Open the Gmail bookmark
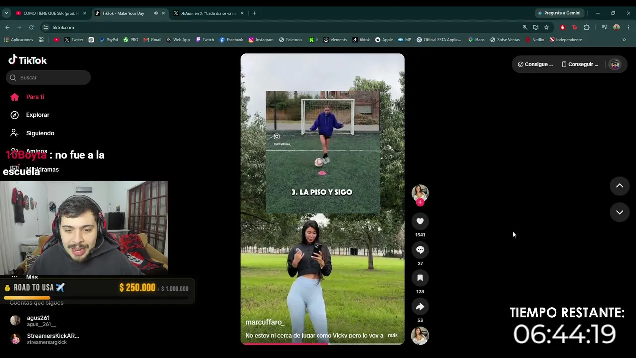This screenshot has height=358, width=636. point(152,40)
